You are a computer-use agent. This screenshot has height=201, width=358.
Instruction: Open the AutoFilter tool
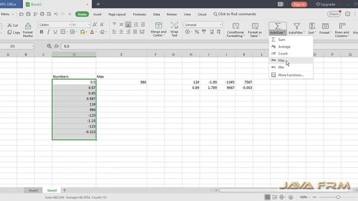click(x=296, y=28)
